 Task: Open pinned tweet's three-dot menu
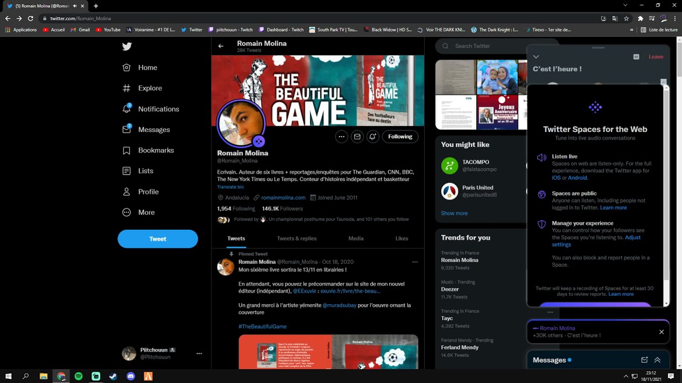coord(415,262)
